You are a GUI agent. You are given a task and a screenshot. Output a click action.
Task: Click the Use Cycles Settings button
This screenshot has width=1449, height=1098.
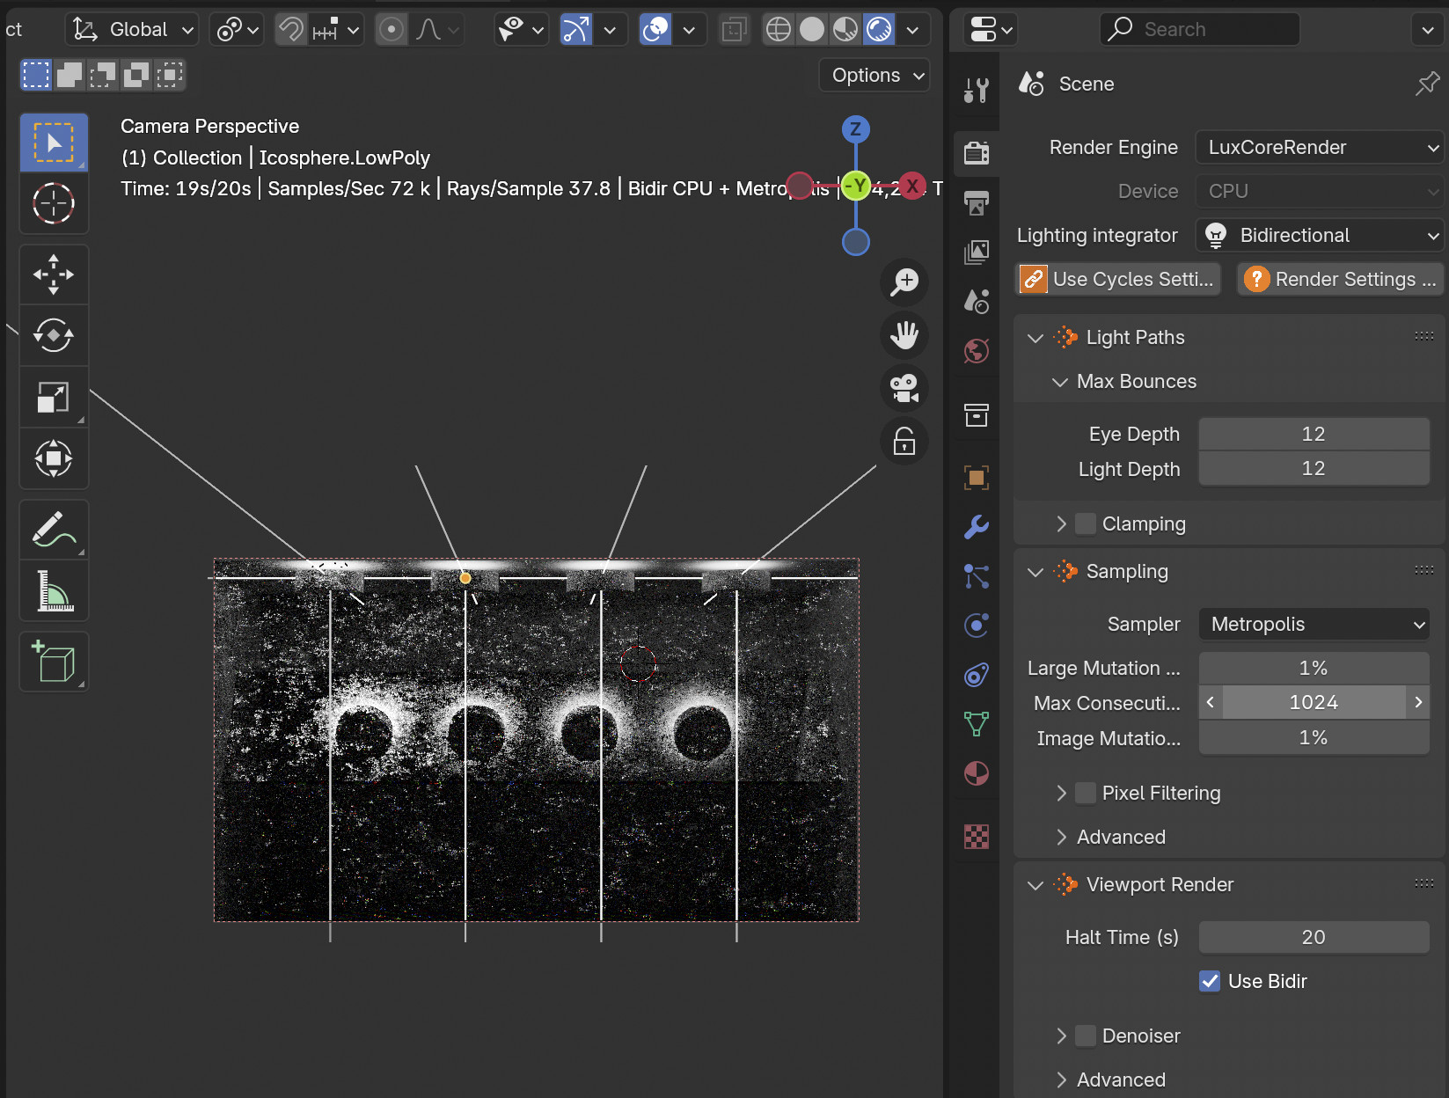click(1118, 279)
